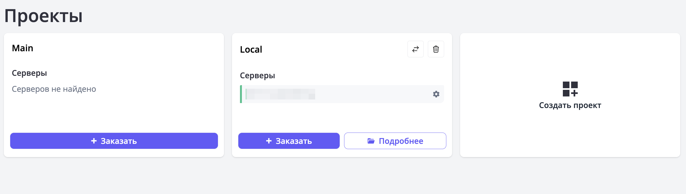
Task: Click the Серверов не найдено message
Action: 54,89
